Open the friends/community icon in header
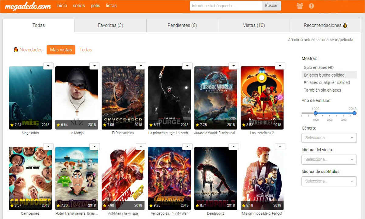The height and width of the screenshot is (219, 365). [x=300, y=6]
